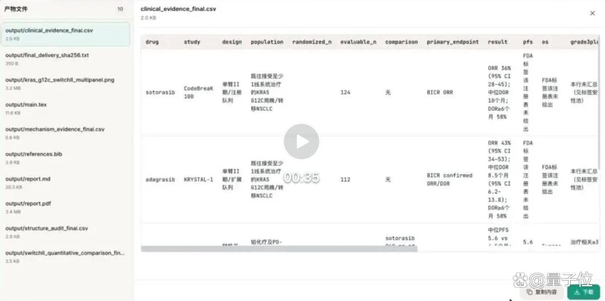Click the KRYSTAL-1 study cell

198,179
